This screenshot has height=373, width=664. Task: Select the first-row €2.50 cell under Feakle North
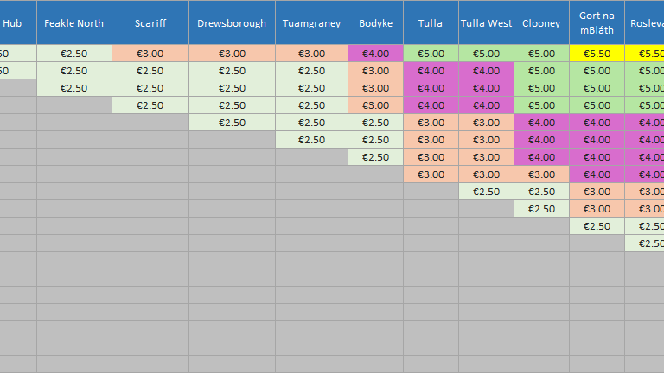pyautogui.click(x=74, y=54)
